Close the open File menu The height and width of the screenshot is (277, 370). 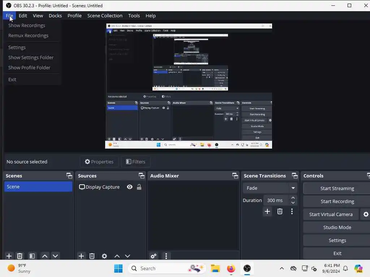pos(9,16)
